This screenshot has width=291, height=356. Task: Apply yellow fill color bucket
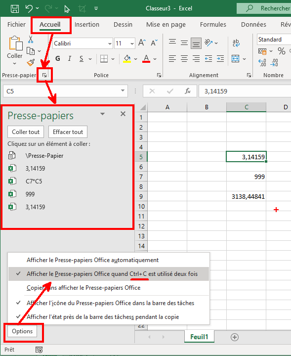pyautogui.click(x=127, y=58)
